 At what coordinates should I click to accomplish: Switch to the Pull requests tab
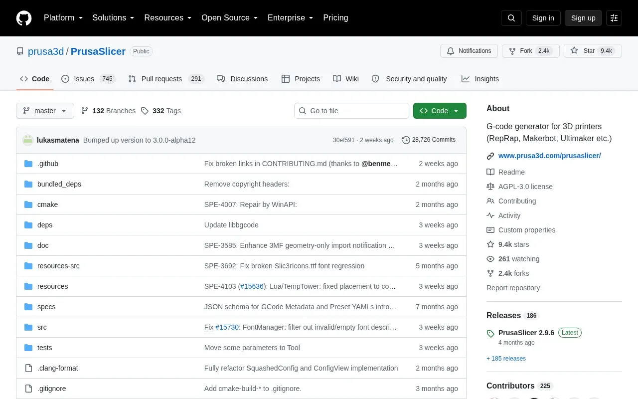(166, 79)
